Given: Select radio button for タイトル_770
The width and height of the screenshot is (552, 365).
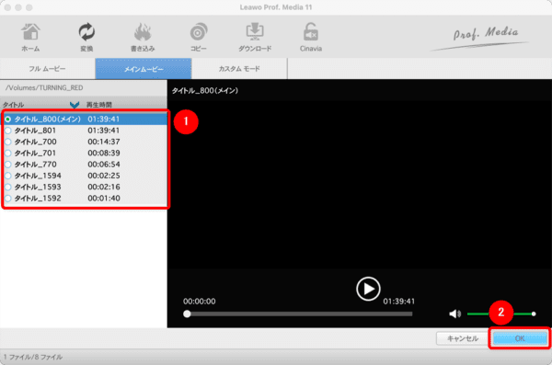Looking at the screenshot, I should pos(7,165).
